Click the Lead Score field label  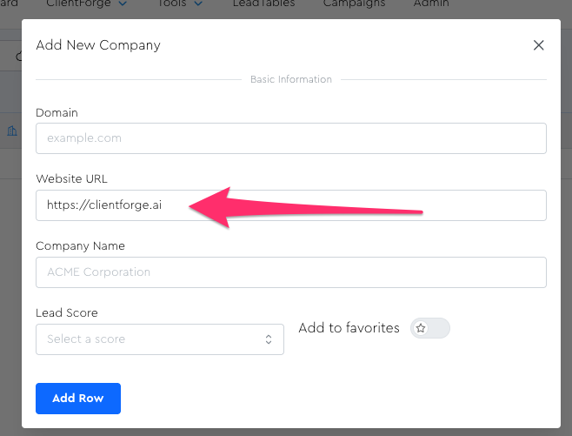tap(67, 313)
